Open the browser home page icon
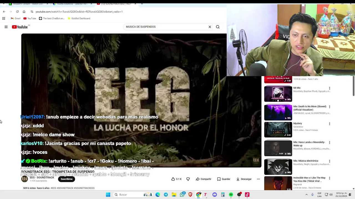 [x=24, y=12]
